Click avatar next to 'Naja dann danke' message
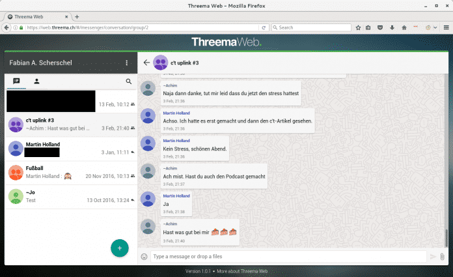Screen dimensions: 453x277 (148, 88)
